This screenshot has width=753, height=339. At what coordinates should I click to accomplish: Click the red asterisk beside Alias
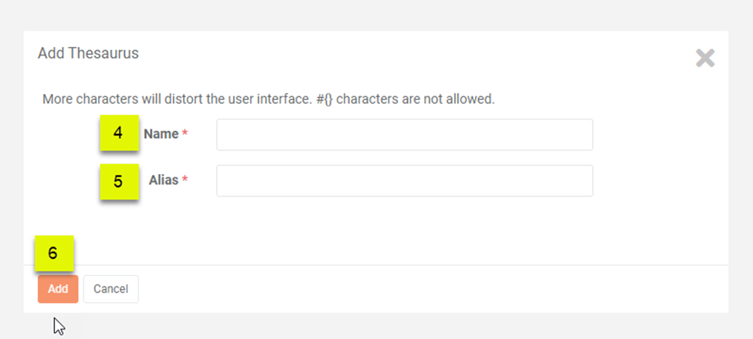tap(185, 181)
